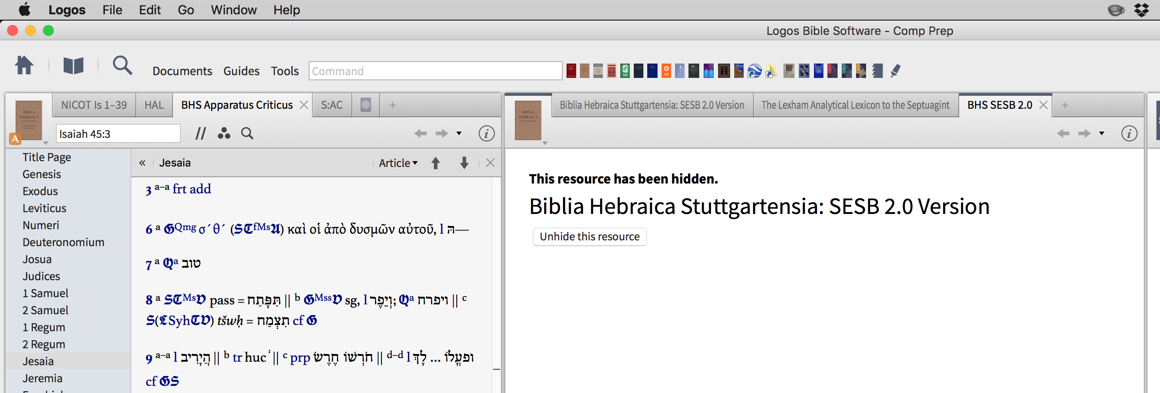The image size is (1160, 393).
Task: Go back in BHS SESB panel history
Action: [x=1063, y=133]
